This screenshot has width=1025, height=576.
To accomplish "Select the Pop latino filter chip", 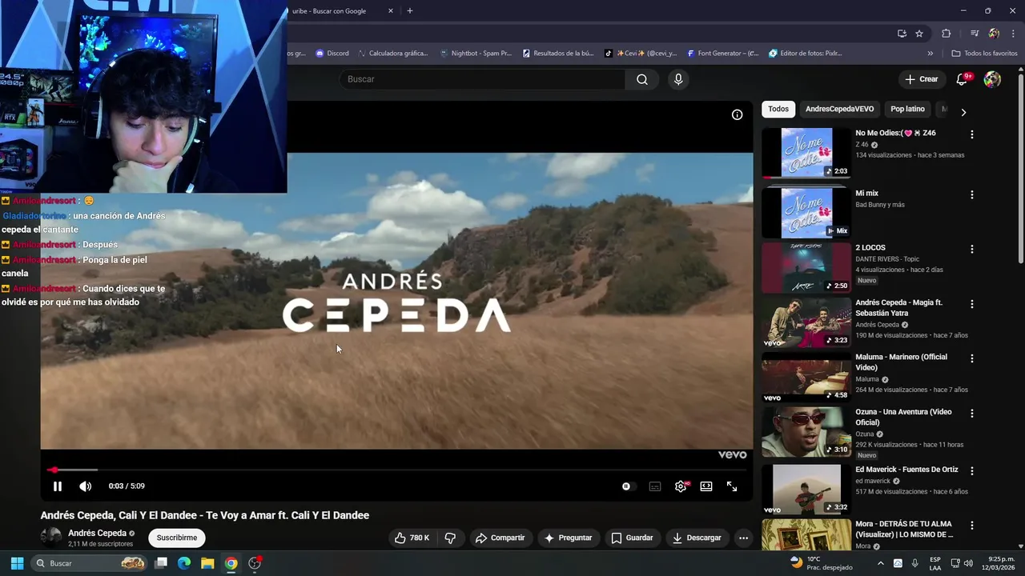I will pyautogui.click(x=907, y=109).
